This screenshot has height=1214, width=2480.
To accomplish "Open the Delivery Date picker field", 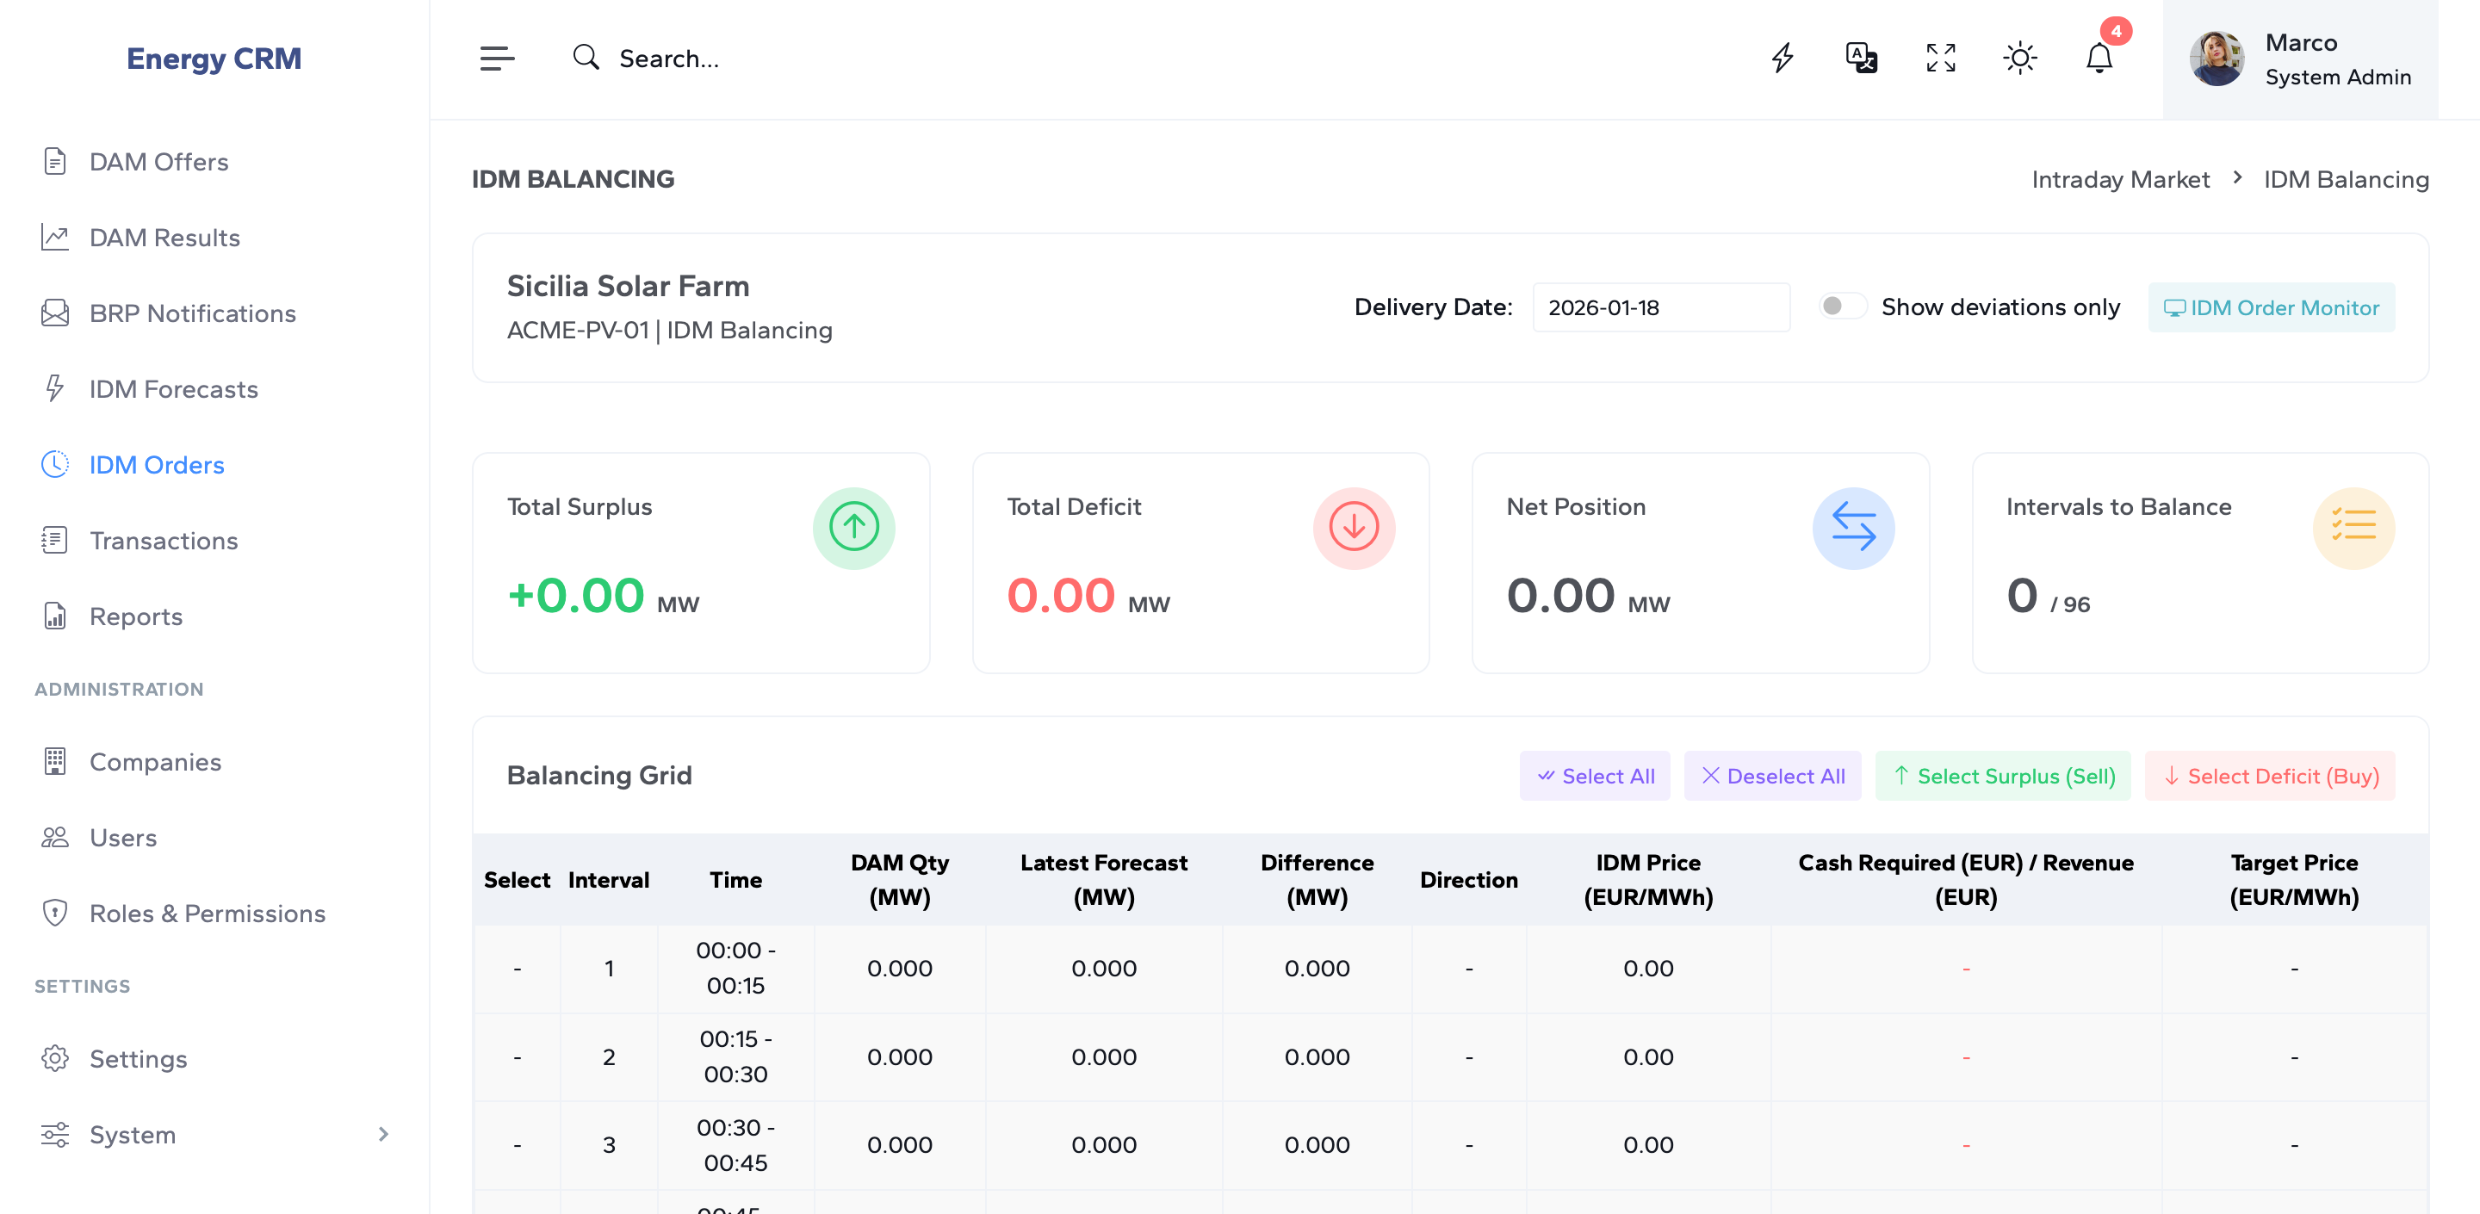I will pyautogui.click(x=1659, y=308).
